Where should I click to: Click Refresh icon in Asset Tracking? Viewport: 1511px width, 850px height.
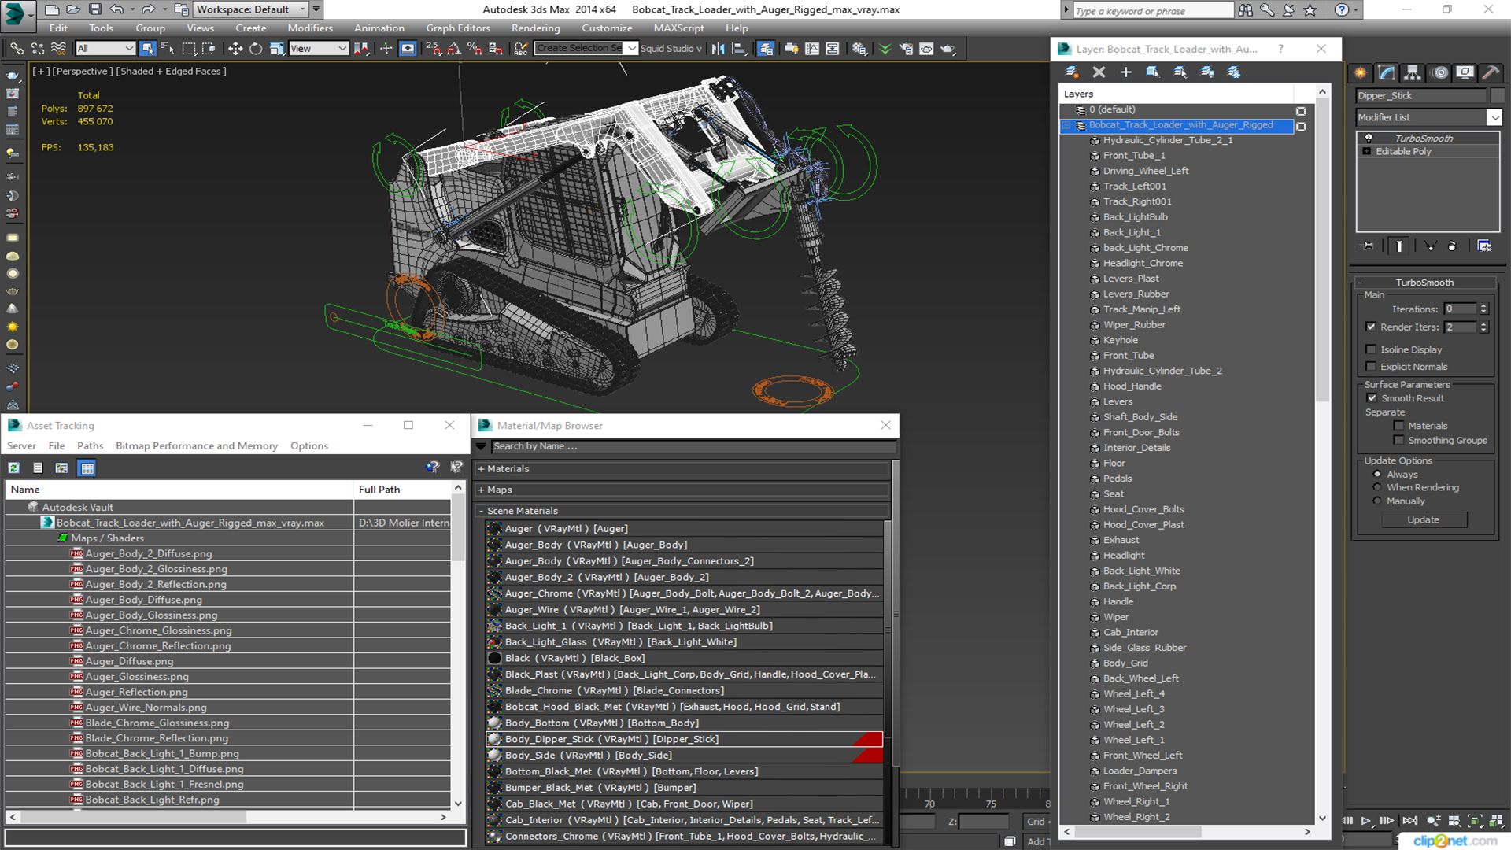tap(14, 468)
